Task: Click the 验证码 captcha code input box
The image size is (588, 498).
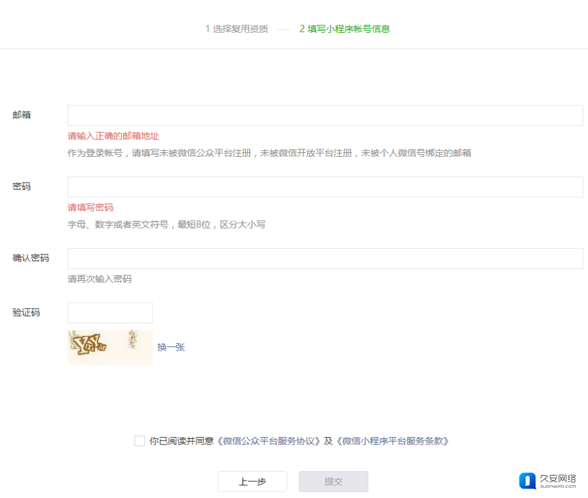Action: pos(110,312)
